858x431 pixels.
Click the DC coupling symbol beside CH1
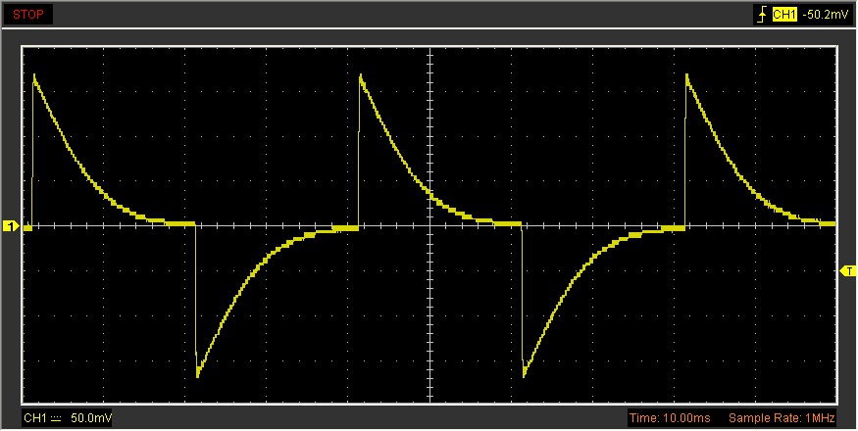click(x=56, y=419)
